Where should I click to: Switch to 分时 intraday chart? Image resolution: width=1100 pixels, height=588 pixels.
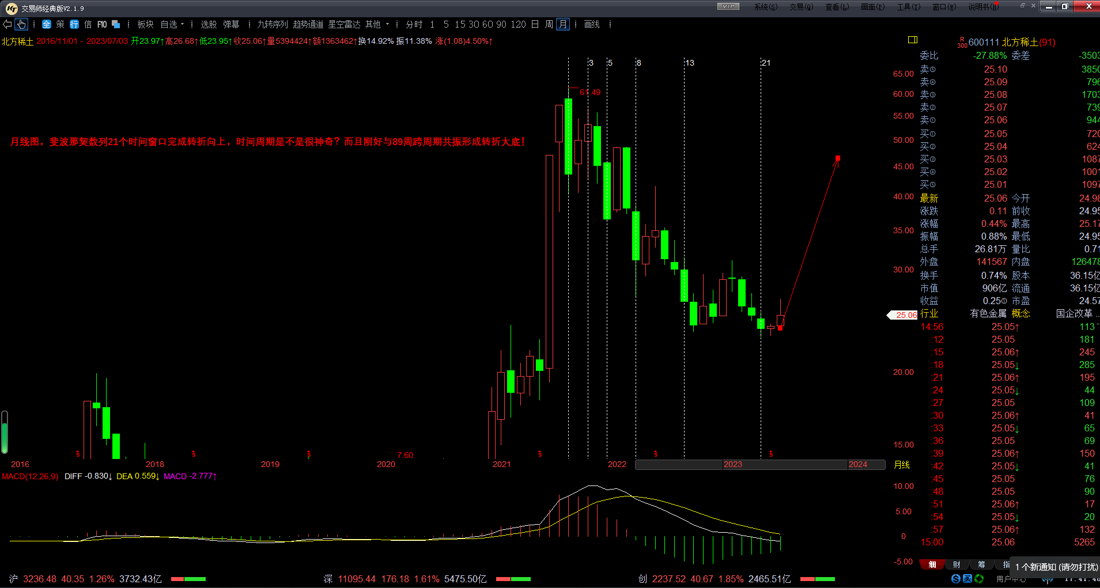[x=414, y=24]
